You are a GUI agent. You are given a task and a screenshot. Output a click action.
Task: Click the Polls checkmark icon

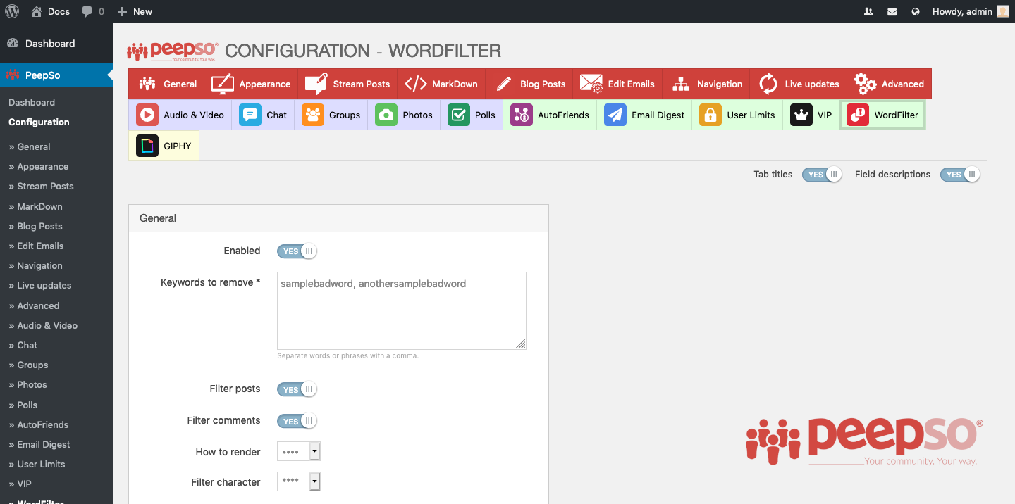click(x=458, y=115)
